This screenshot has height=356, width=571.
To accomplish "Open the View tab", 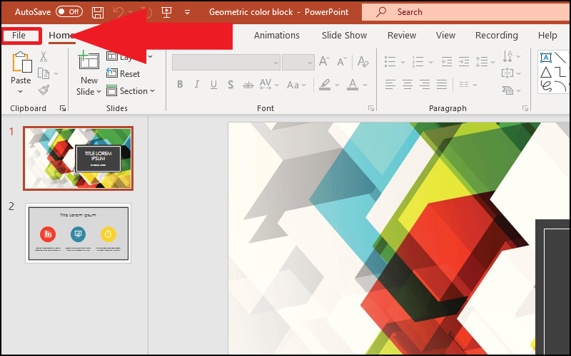I will (x=445, y=35).
